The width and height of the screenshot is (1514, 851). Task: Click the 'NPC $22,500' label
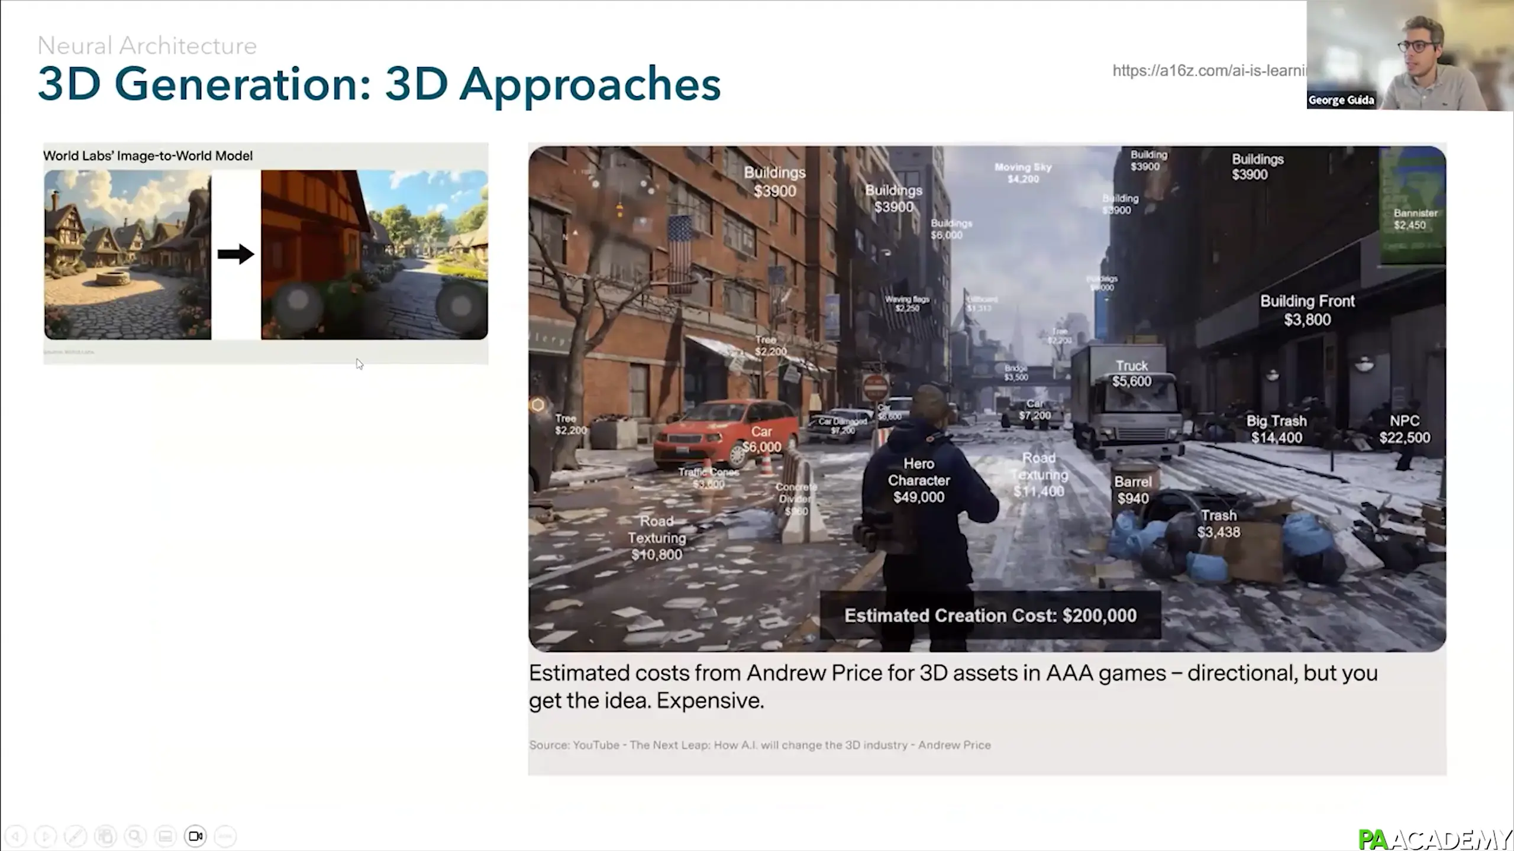click(1405, 429)
